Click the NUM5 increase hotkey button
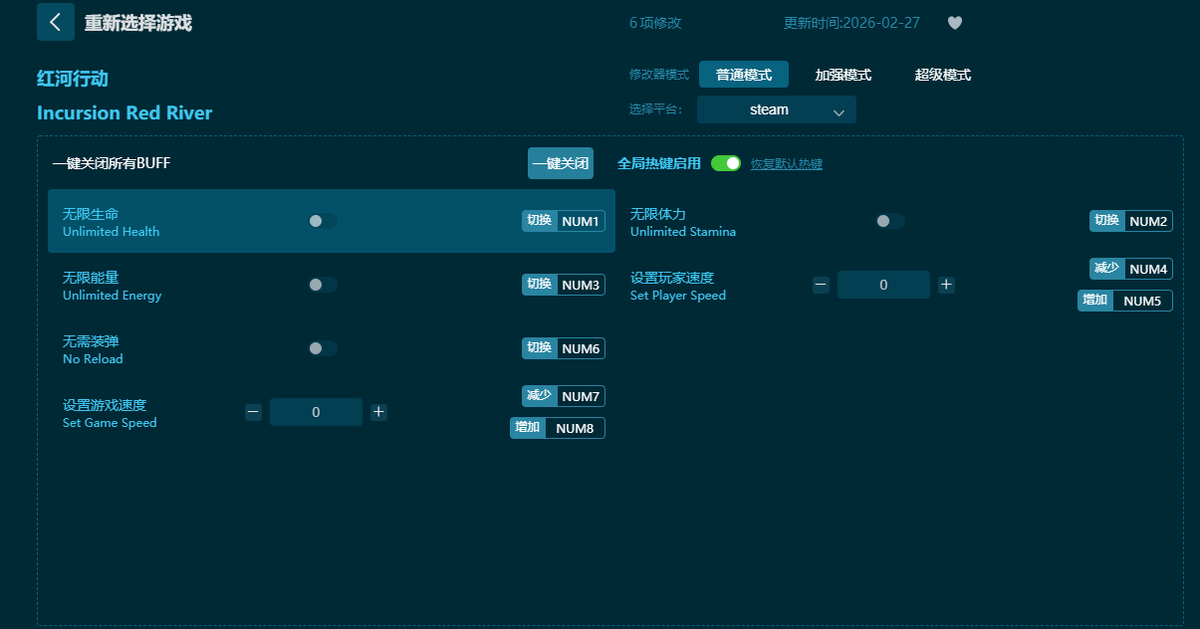Viewport: 1200px width, 629px height. click(x=1141, y=301)
